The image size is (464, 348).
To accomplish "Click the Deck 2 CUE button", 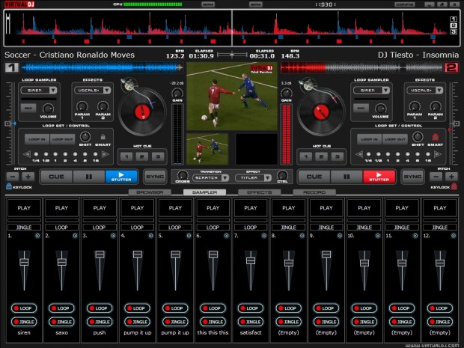I will tap(314, 177).
